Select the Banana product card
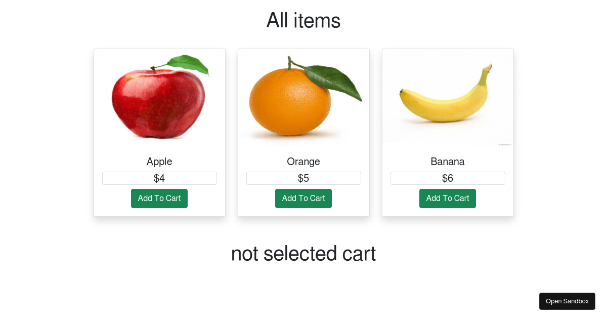Image resolution: width=607 pixels, height=319 pixels. (x=448, y=133)
